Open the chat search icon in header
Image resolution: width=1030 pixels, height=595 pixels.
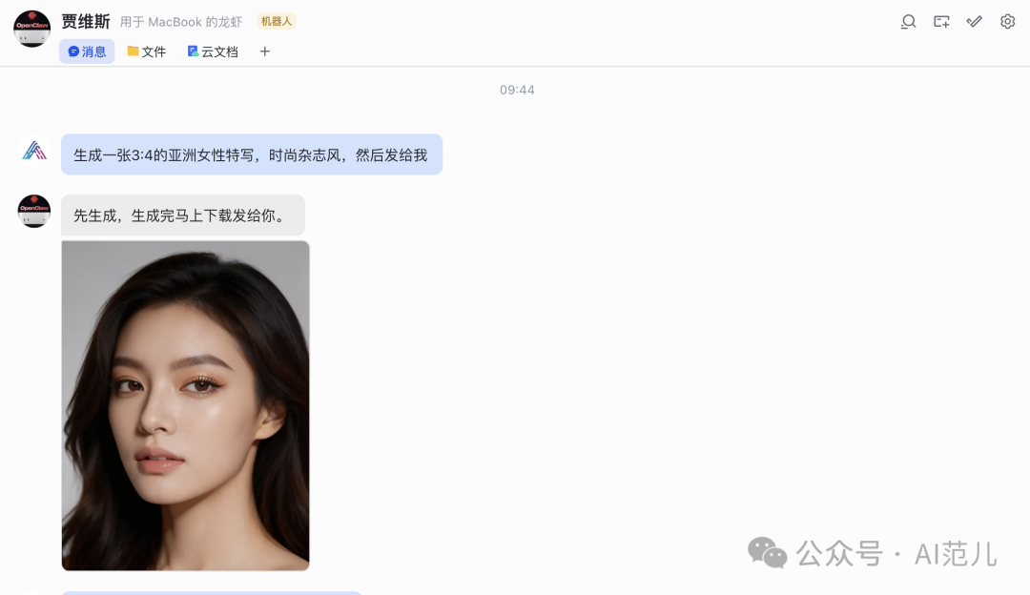[908, 22]
